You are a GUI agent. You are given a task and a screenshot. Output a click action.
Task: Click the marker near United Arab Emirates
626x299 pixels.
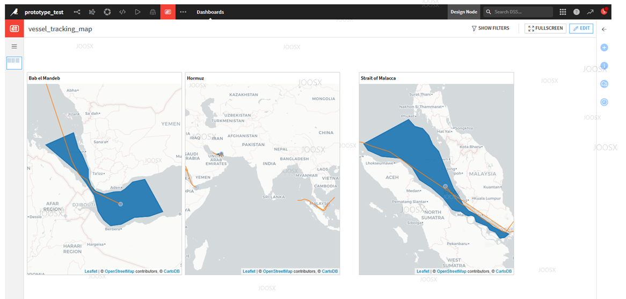221,154
